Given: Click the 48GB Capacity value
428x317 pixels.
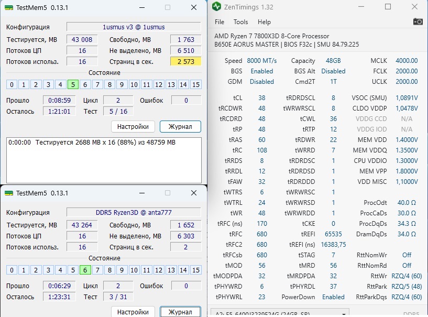Looking at the screenshot, I should pyautogui.click(x=333, y=61).
